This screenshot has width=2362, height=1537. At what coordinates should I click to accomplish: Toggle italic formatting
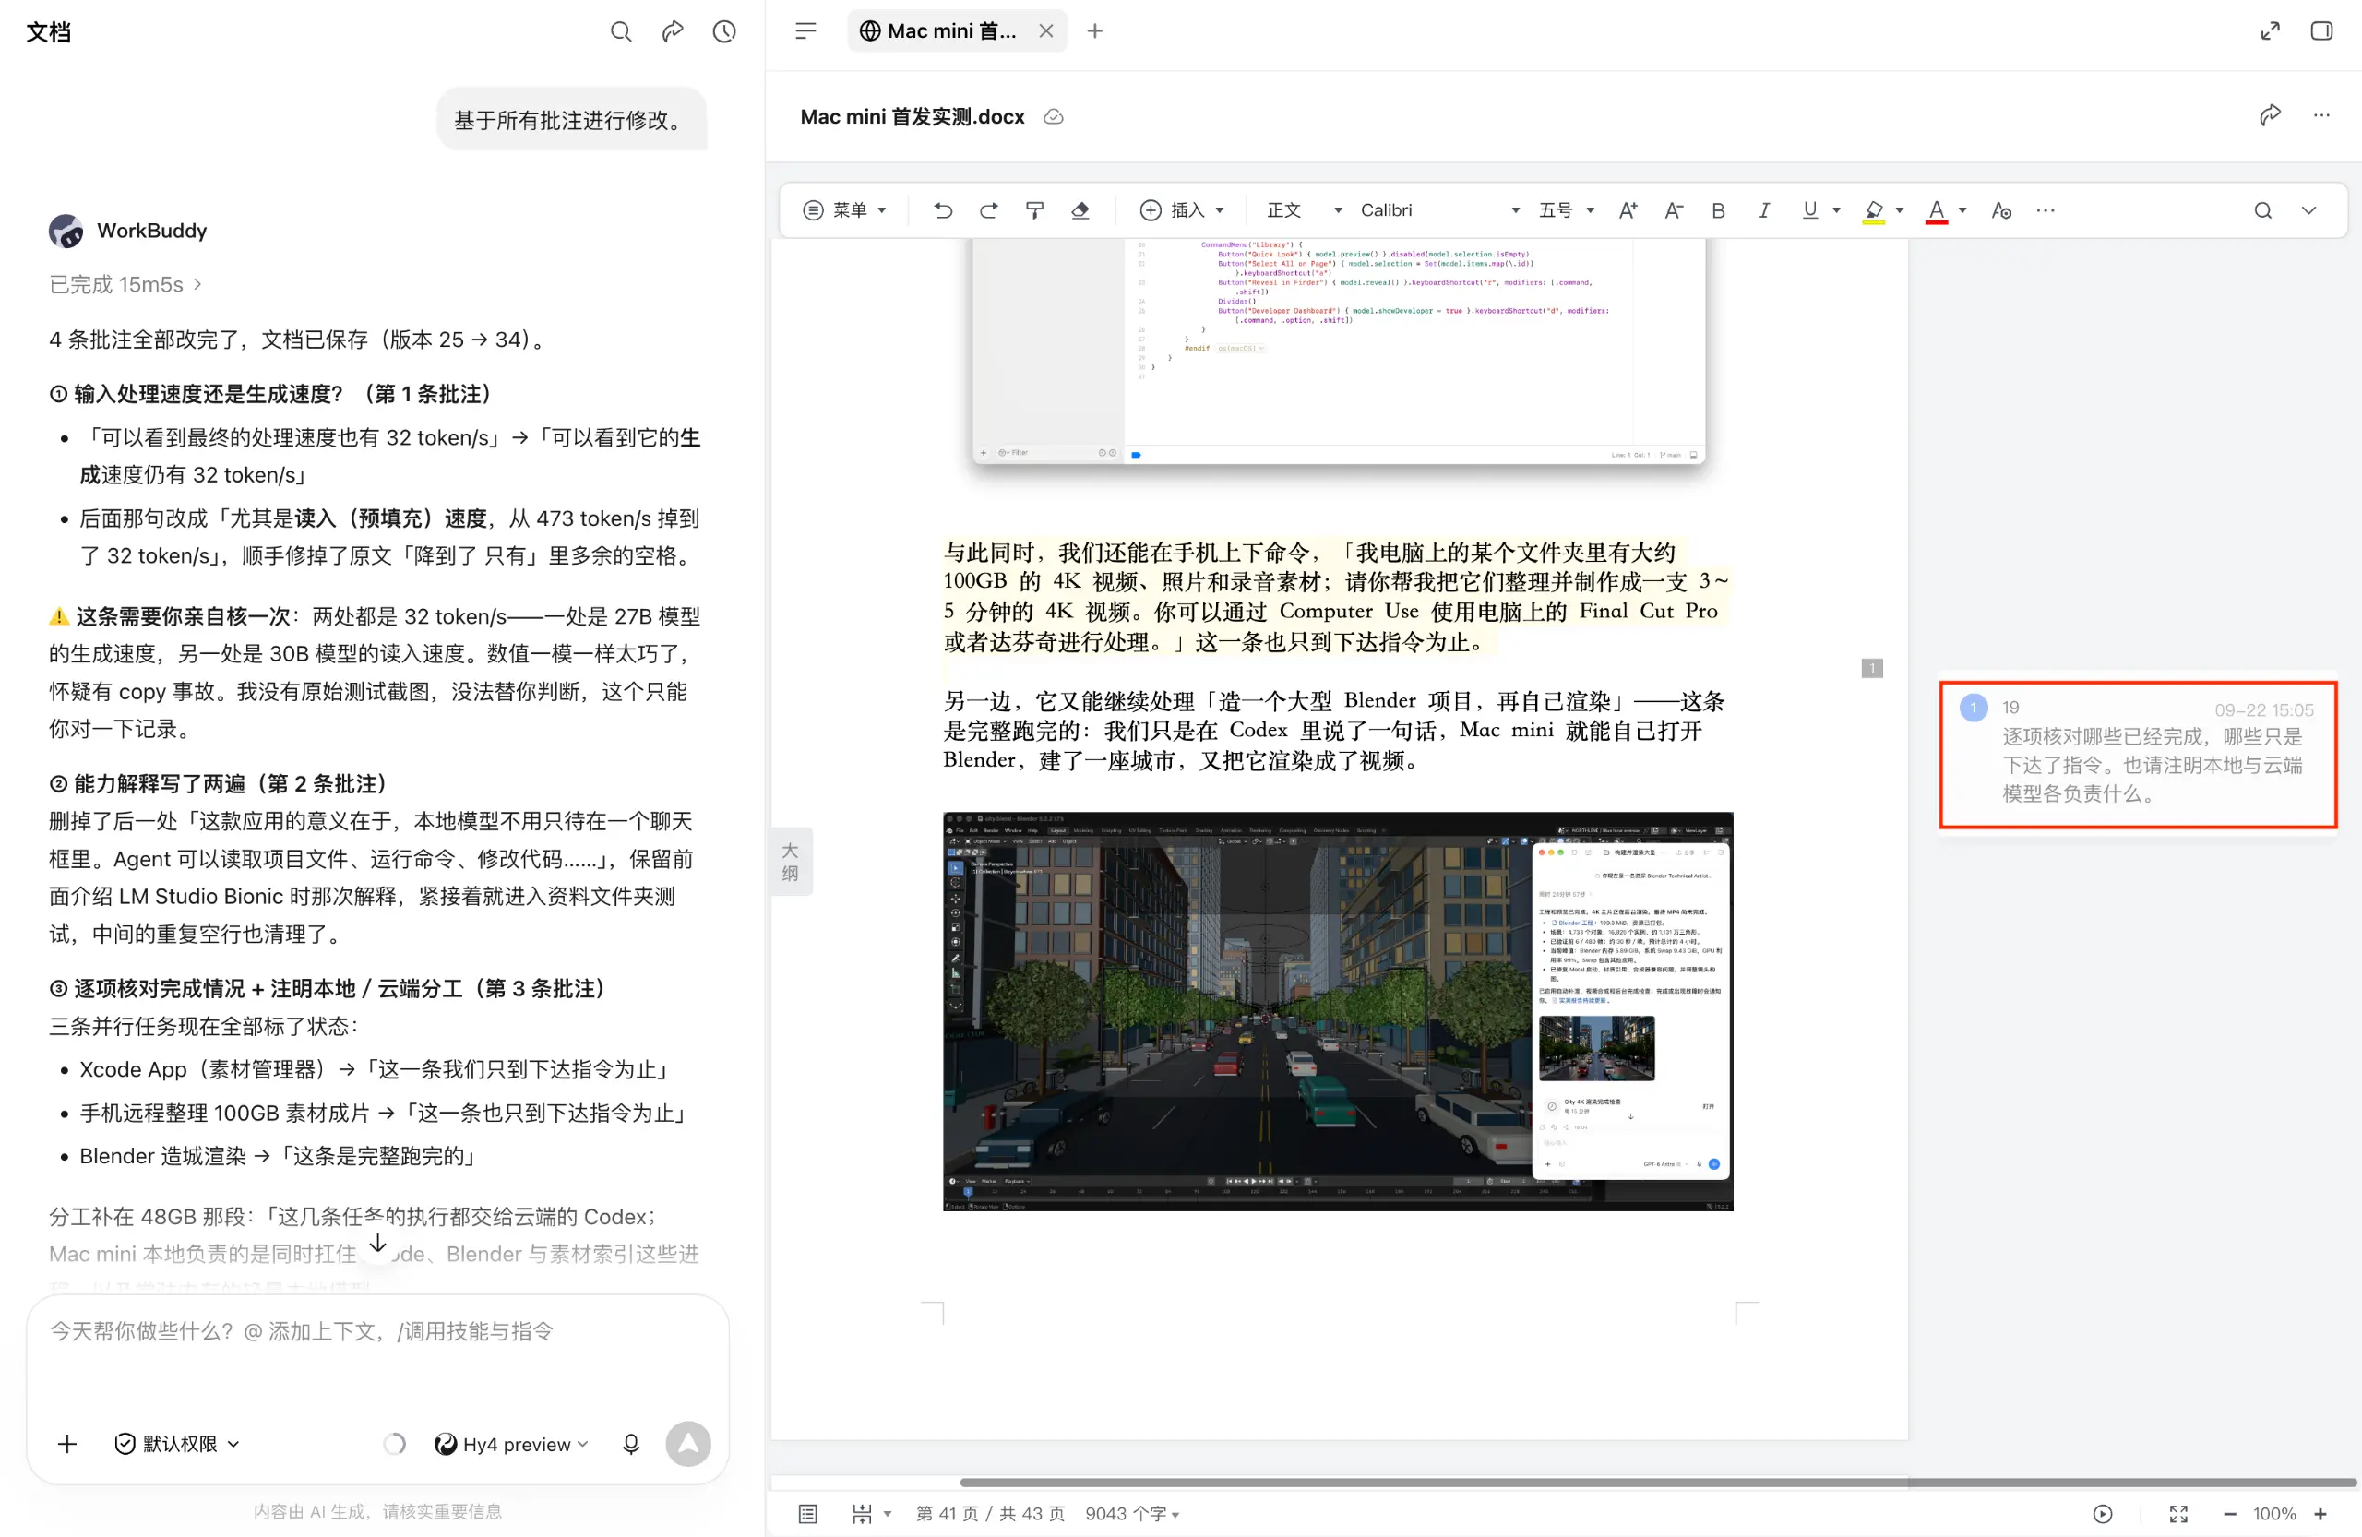click(x=1763, y=210)
